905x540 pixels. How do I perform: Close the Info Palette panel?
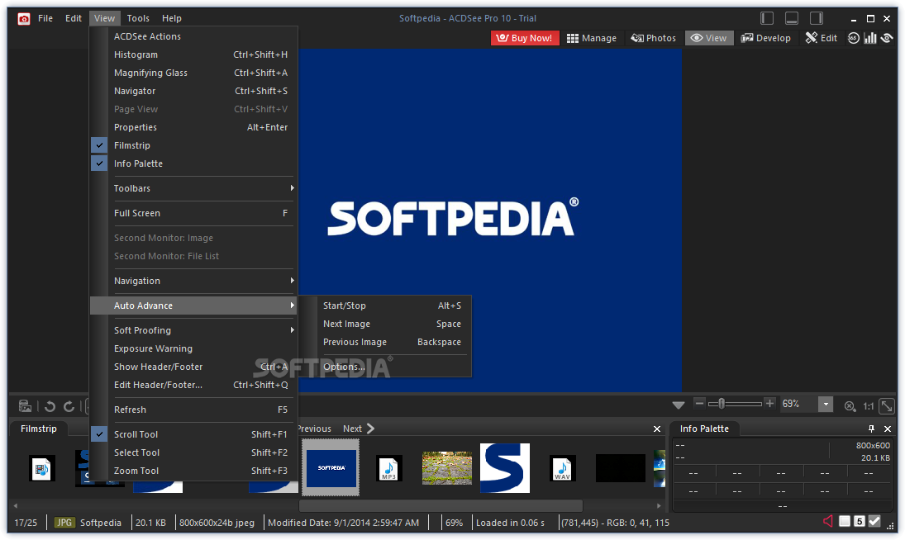pos(888,429)
